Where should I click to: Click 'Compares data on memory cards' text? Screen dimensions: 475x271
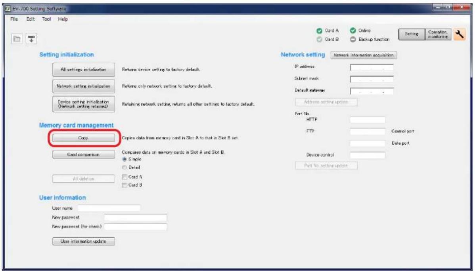(173, 152)
